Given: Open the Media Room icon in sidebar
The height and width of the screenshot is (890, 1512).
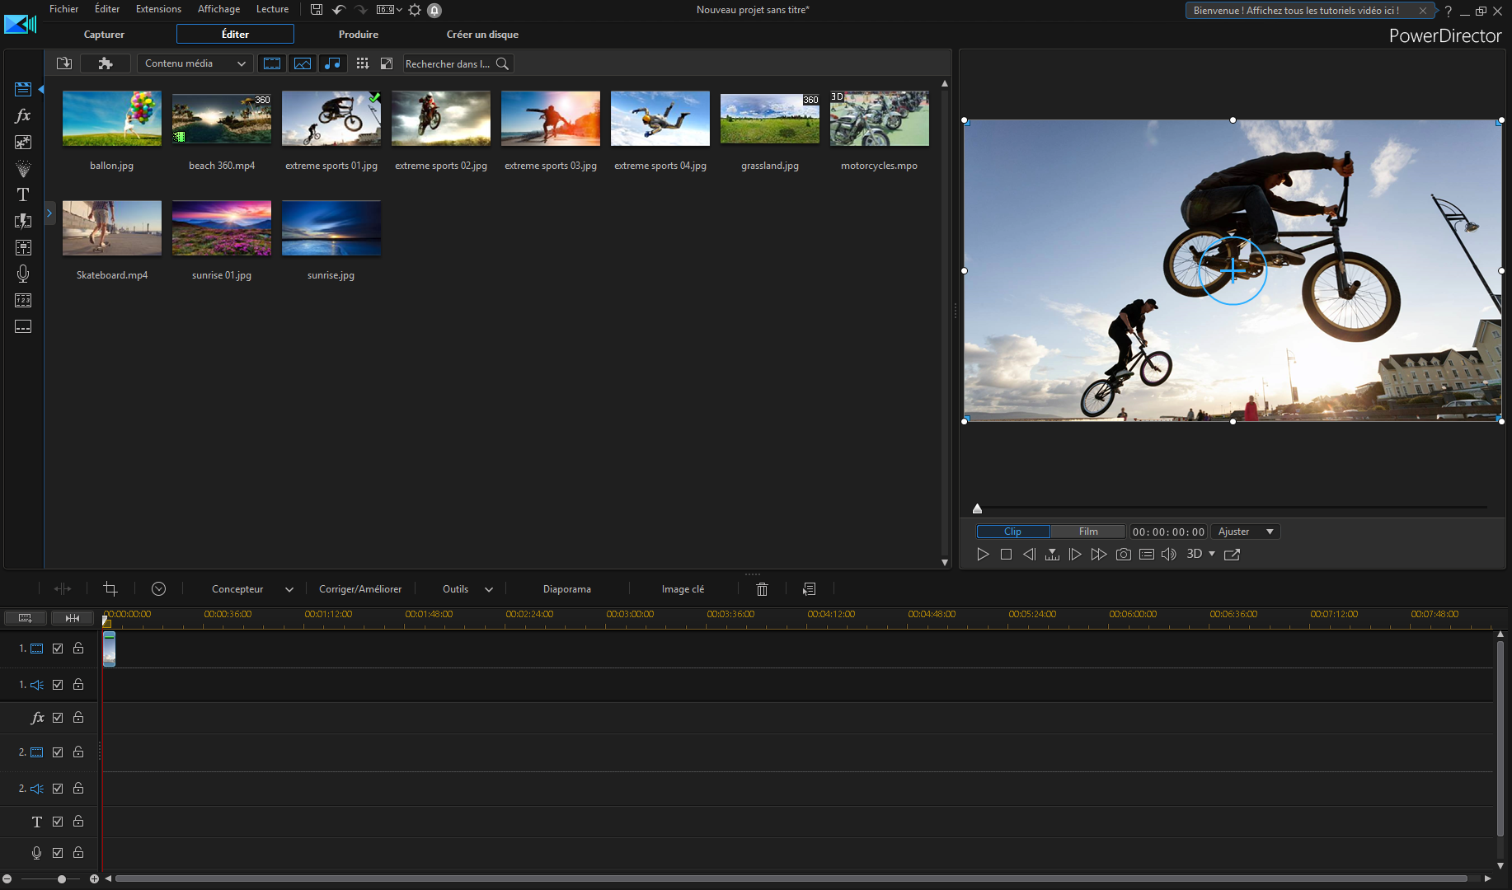Looking at the screenshot, I should (23, 89).
